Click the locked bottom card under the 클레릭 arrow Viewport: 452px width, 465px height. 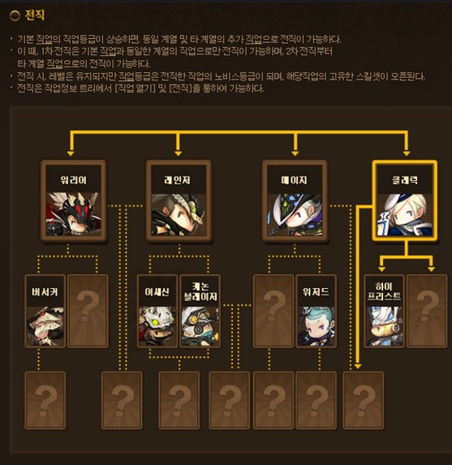click(x=364, y=400)
